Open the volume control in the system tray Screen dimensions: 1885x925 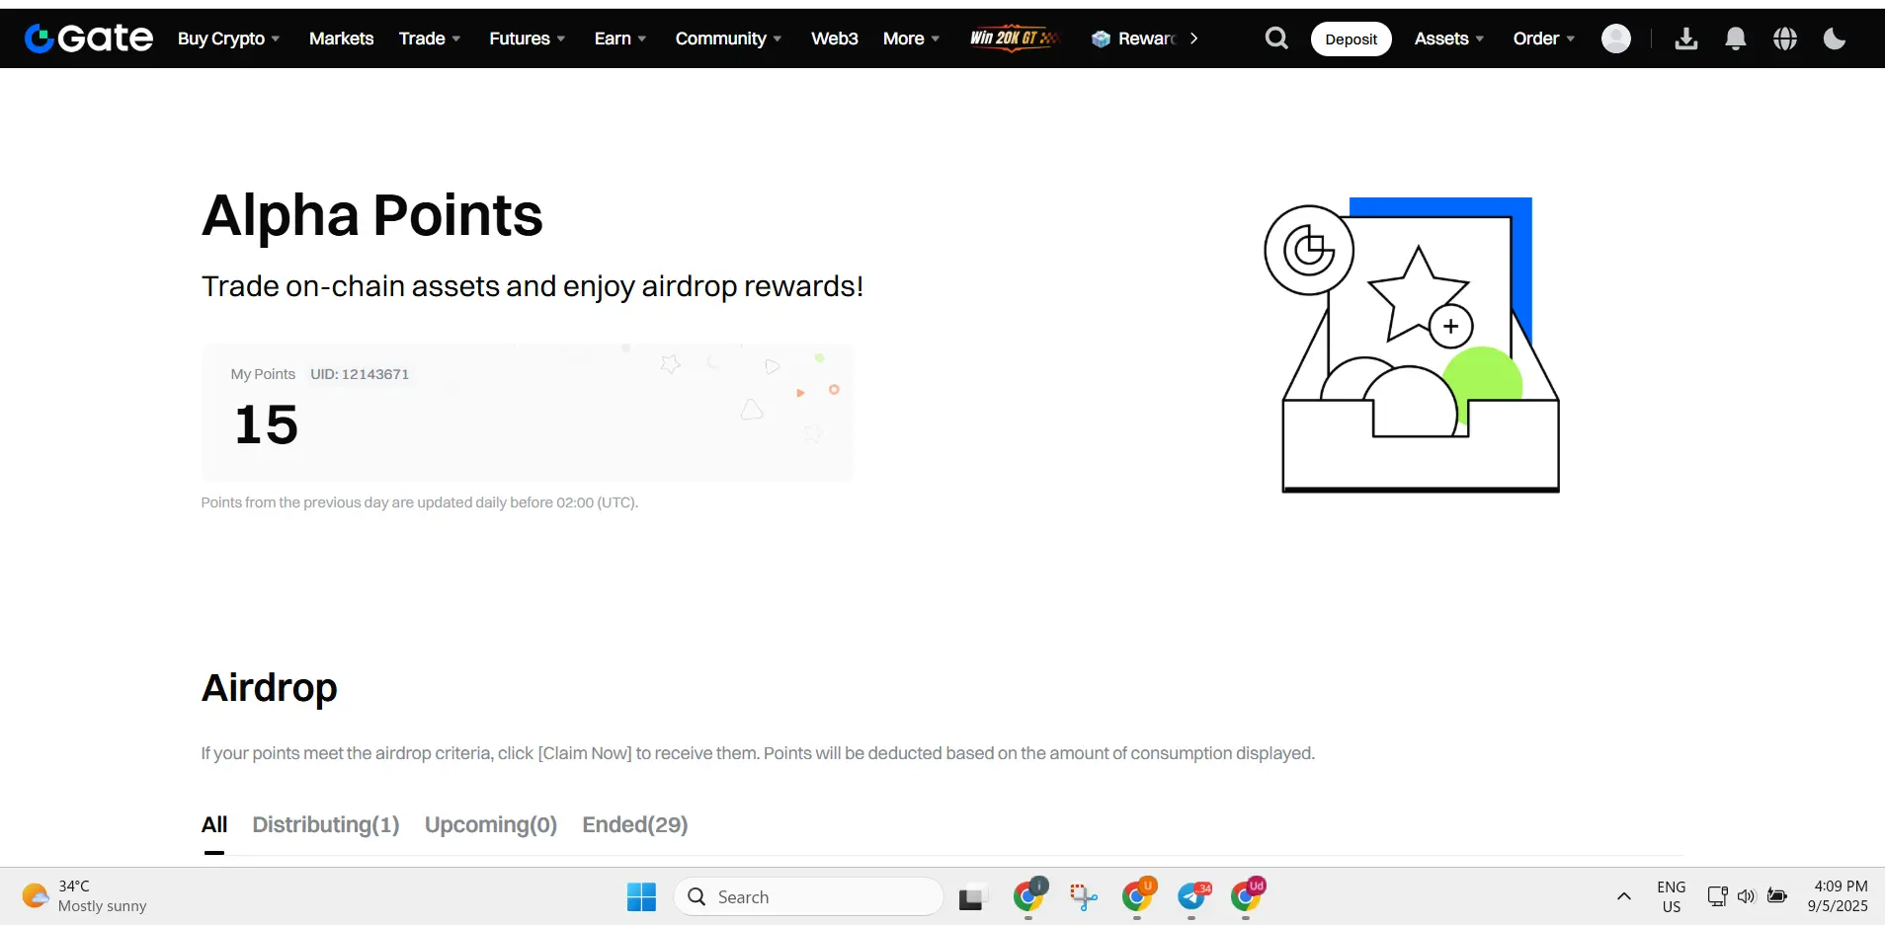pos(1747,896)
